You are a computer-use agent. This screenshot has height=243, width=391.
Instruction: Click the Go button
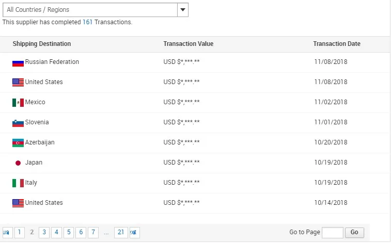[354, 233]
